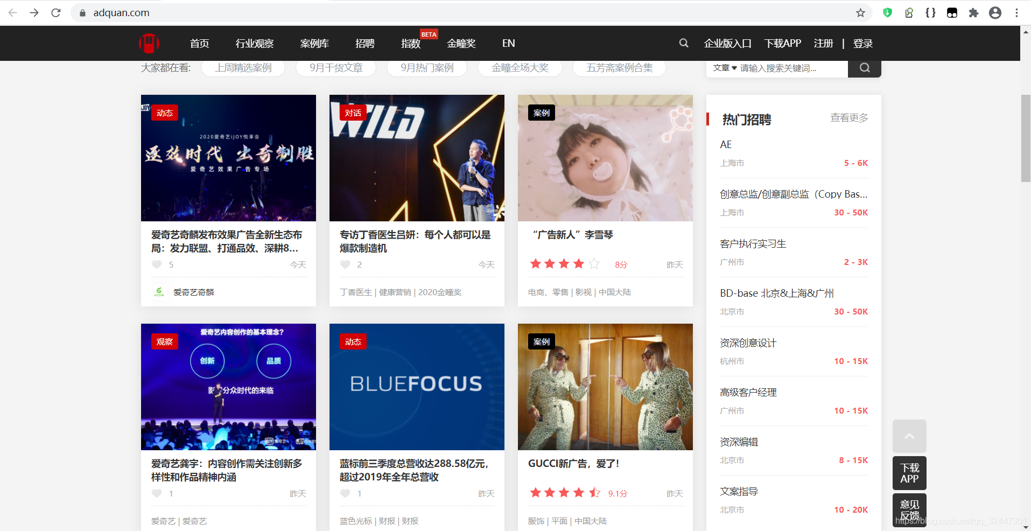Open the curly braces extension icon

[x=930, y=12]
